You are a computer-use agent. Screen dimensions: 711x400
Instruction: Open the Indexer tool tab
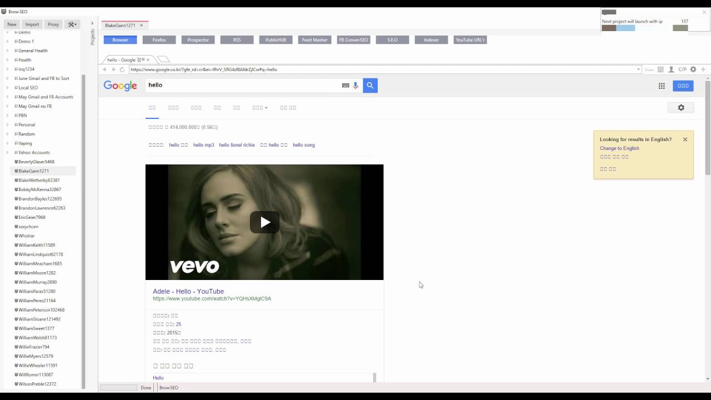(x=432, y=40)
